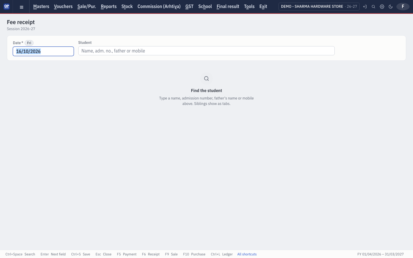Open the user avatar F menu
This screenshot has height=258, width=413.
[x=403, y=7]
